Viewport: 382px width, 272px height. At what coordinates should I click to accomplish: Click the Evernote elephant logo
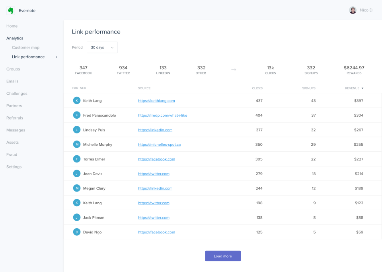pos(11,10)
